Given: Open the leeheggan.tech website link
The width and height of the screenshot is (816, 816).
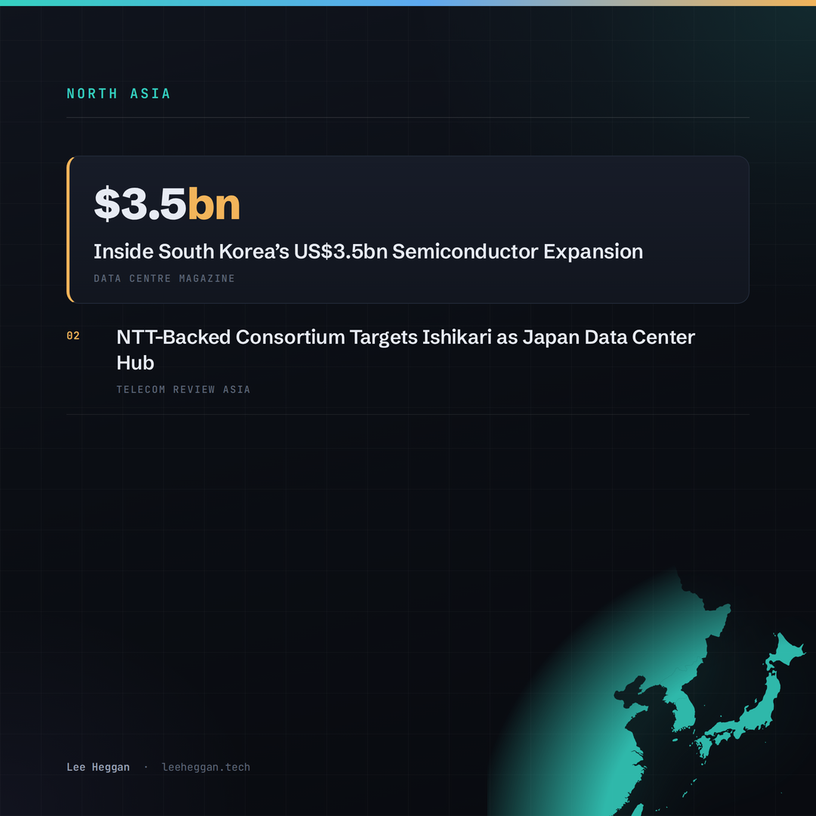Looking at the screenshot, I should click(x=206, y=767).
